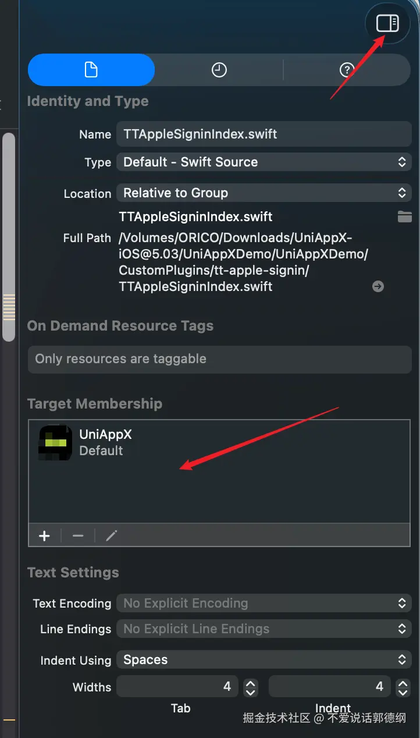Click the Indent width stepper arrows

pyautogui.click(x=403, y=687)
